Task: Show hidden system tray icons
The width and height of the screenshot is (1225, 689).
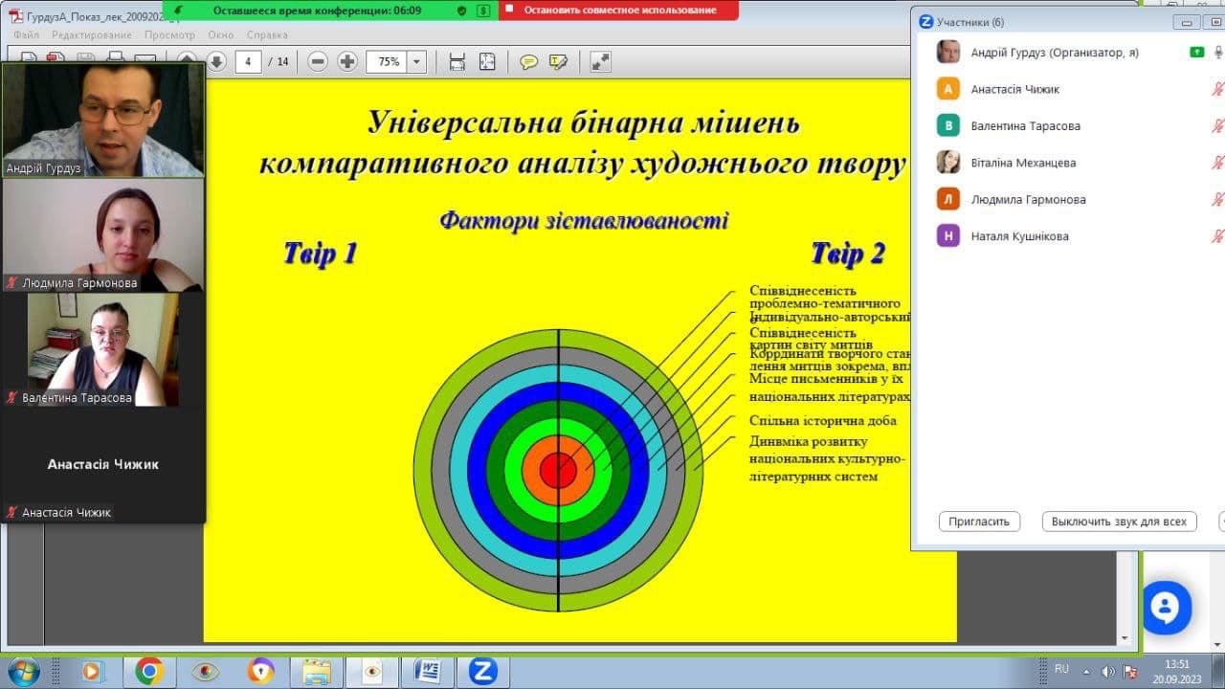Action: click(x=1088, y=671)
